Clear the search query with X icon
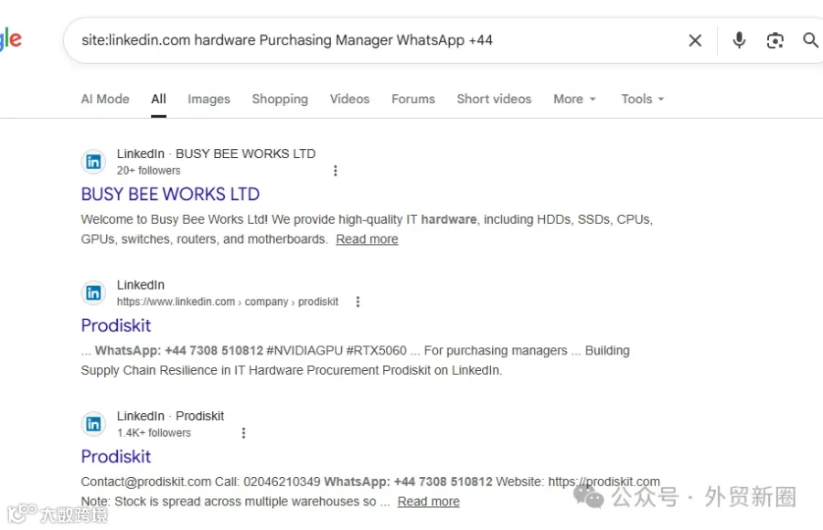 pos(695,40)
